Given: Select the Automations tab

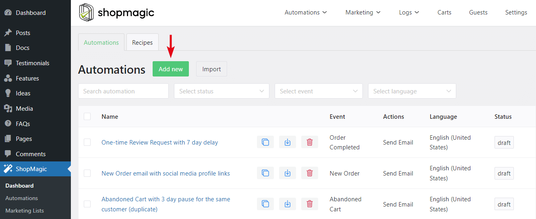Looking at the screenshot, I should [x=101, y=42].
